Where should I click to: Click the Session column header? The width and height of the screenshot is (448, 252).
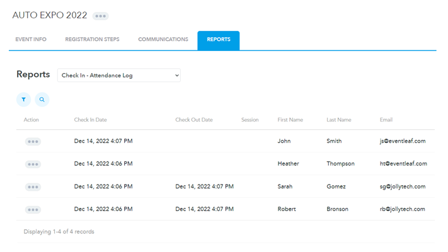point(250,120)
